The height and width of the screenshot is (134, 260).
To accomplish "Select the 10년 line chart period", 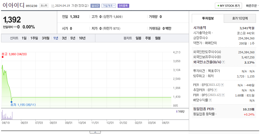I will 82,38.
